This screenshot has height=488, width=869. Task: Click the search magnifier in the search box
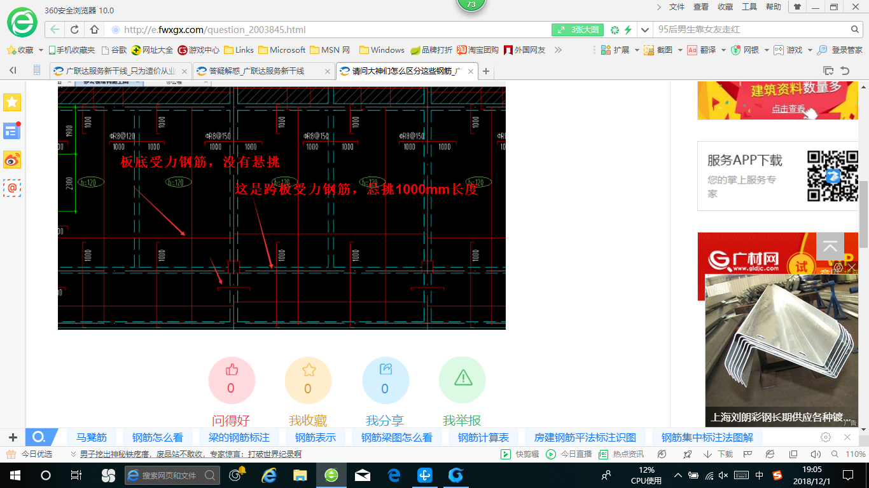point(855,29)
